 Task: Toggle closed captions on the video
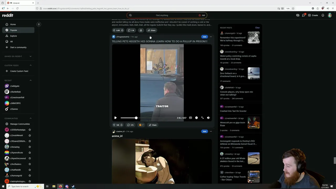191,118
